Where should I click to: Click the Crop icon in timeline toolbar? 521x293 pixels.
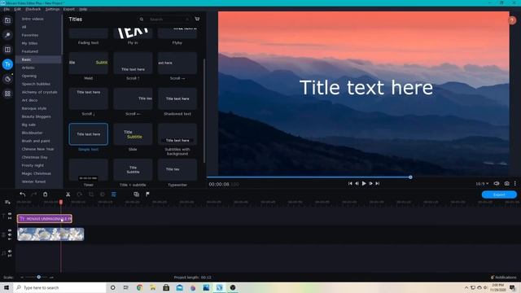pos(91,195)
